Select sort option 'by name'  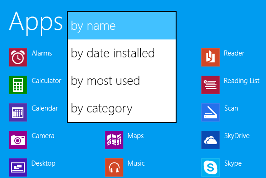(x=122, y=26)
